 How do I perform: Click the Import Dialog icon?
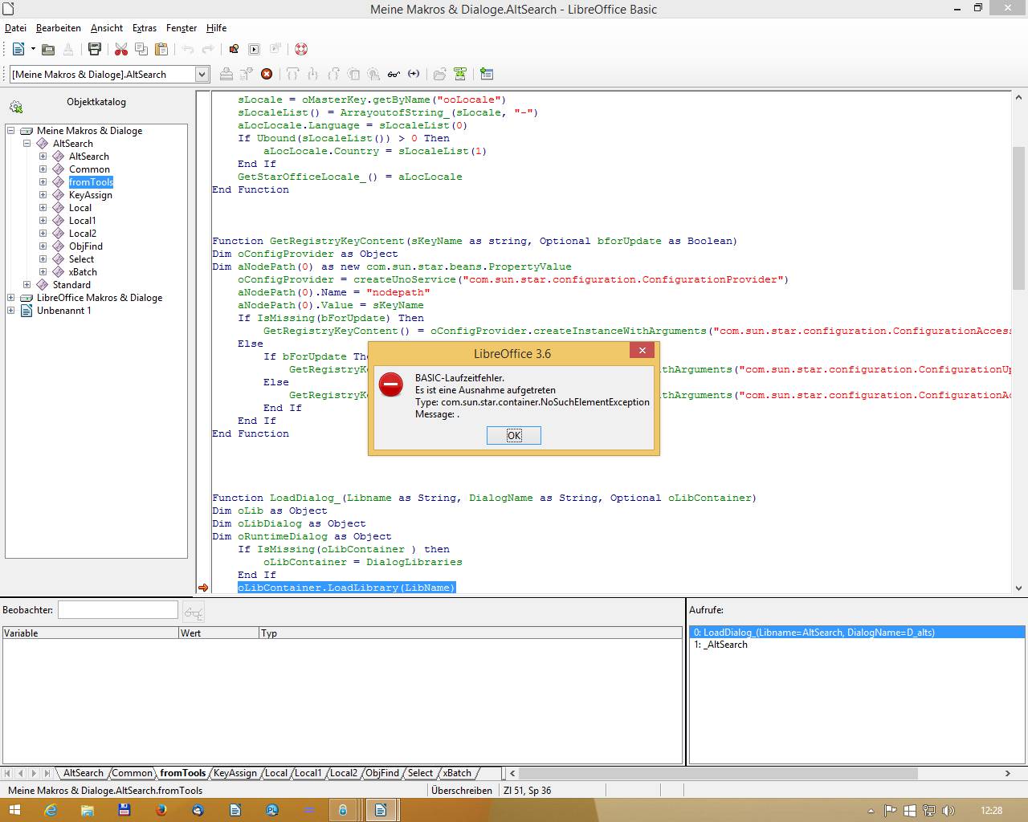[x=487, y=74]
